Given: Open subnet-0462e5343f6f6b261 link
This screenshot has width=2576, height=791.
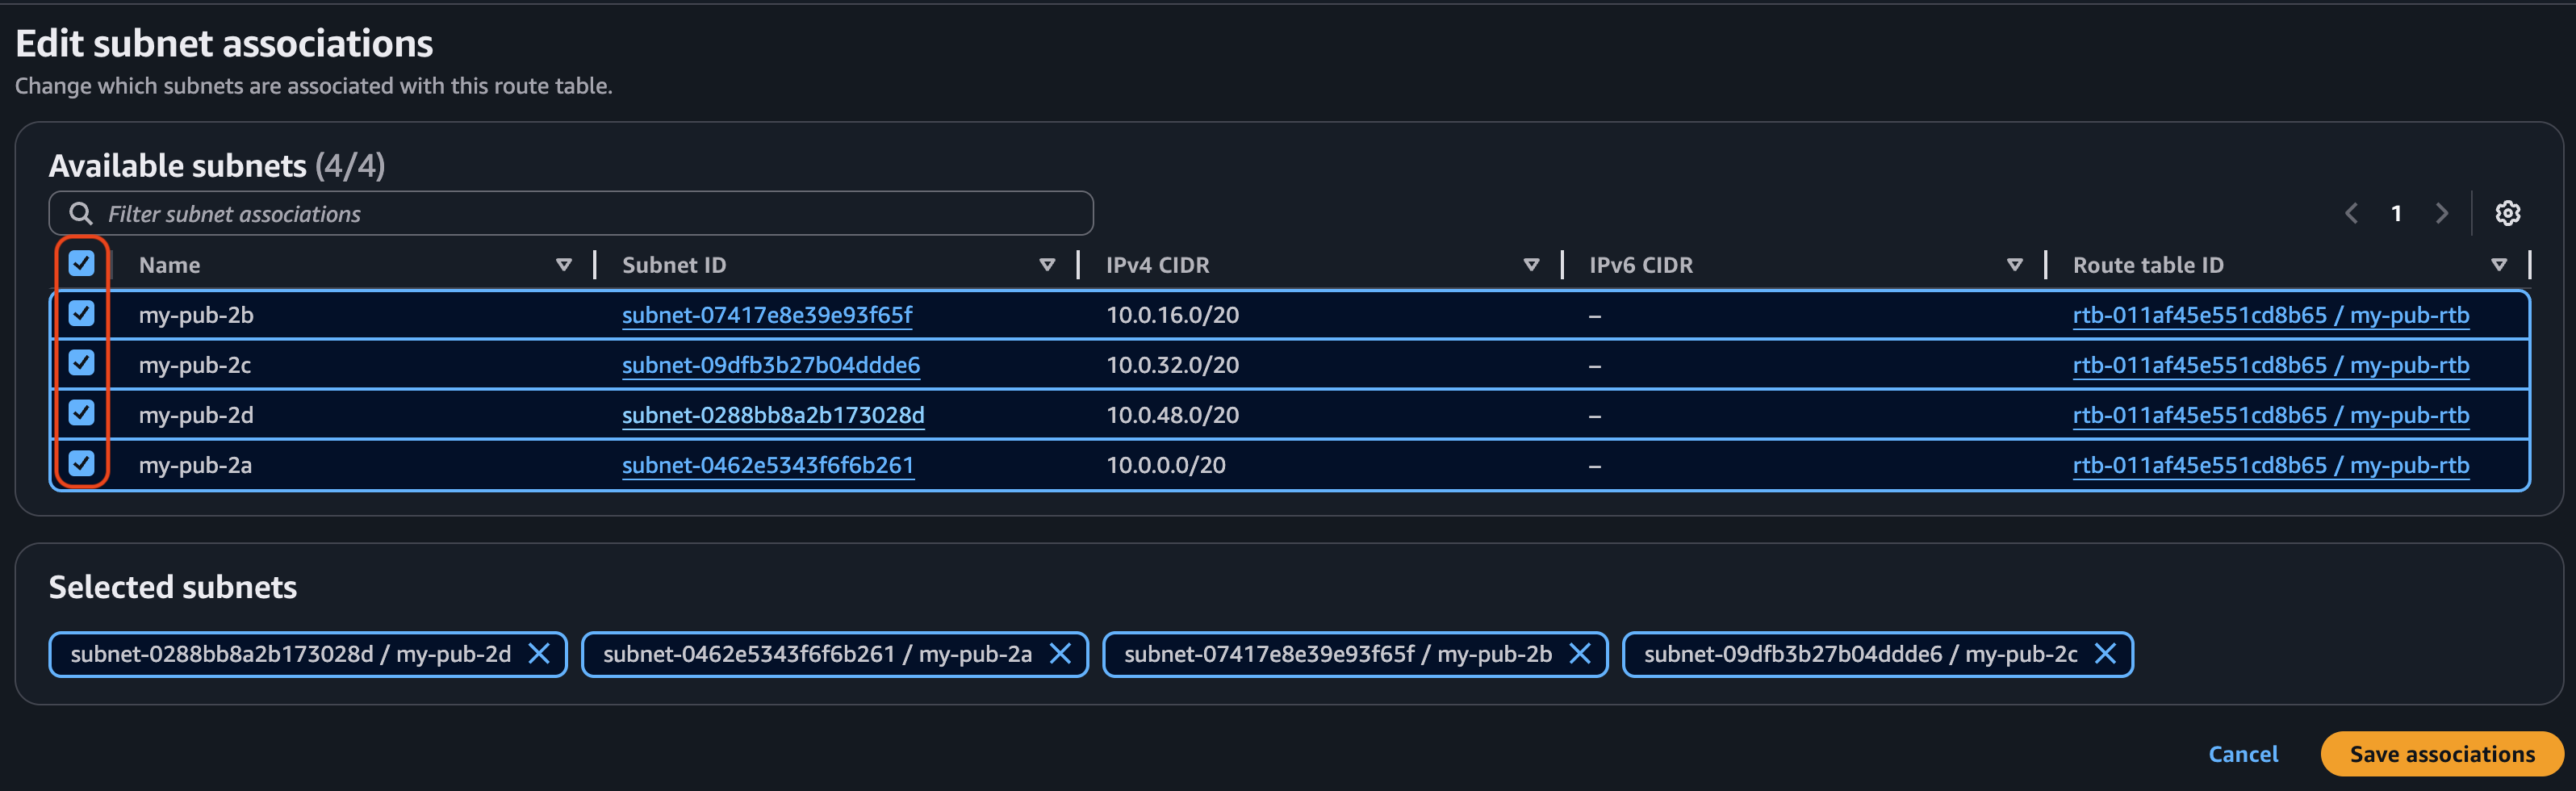Looking at the screenshot, I should pos(768,465).
